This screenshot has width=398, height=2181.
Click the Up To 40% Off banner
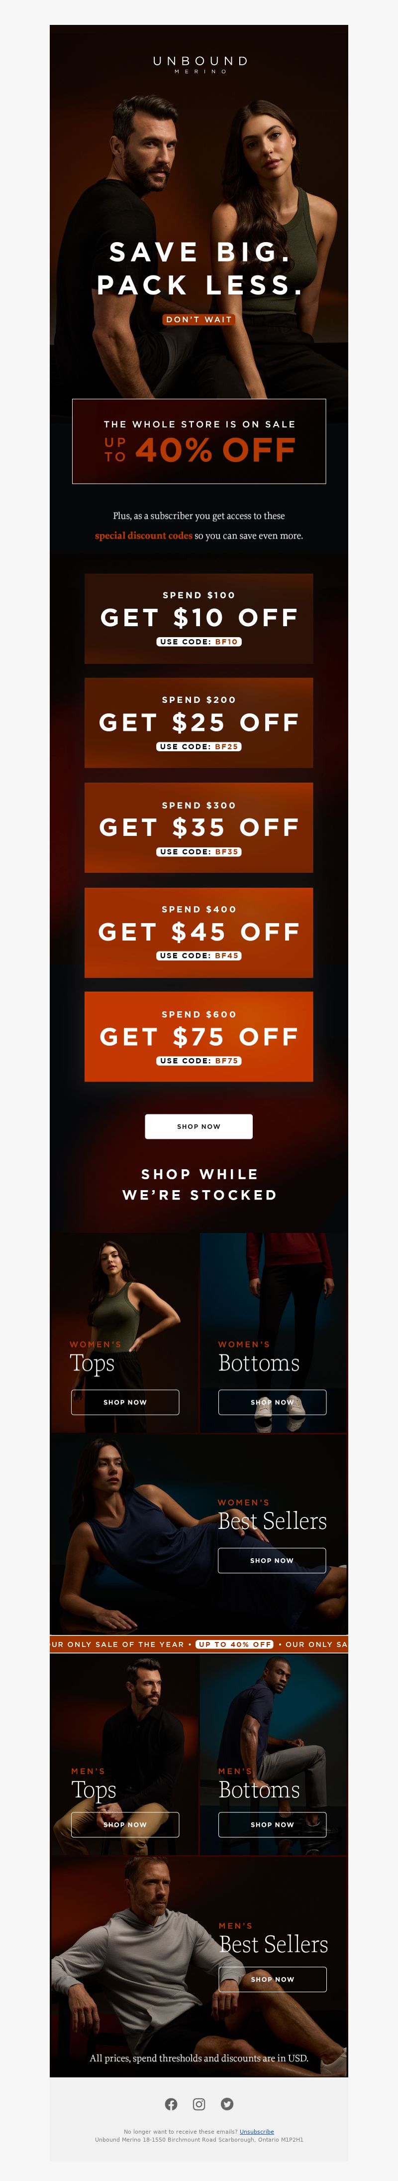199,441
